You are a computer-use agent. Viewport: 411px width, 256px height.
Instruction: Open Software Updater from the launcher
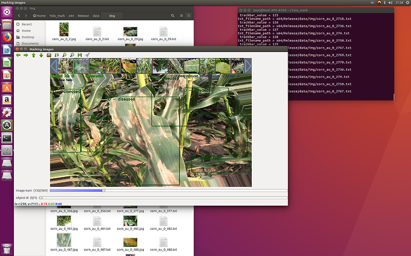tap(7, 125)
